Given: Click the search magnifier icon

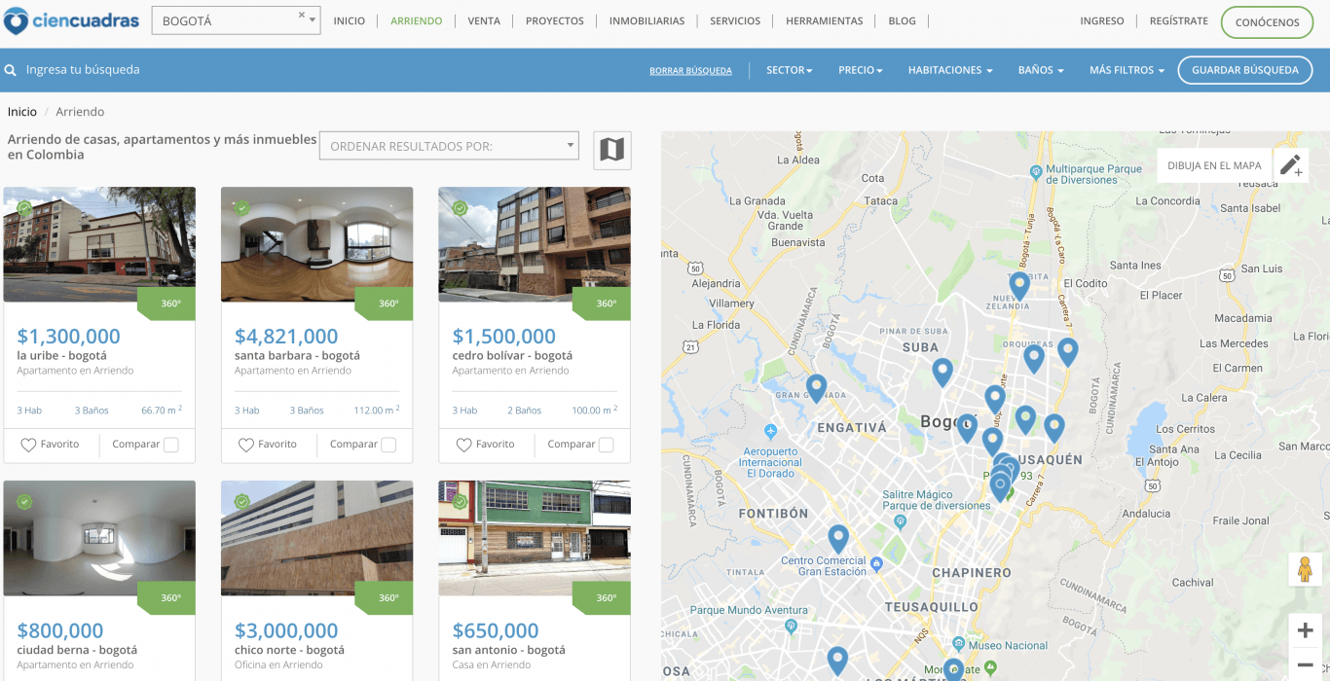Looking at the screenshot, I should tap(11, 70).
